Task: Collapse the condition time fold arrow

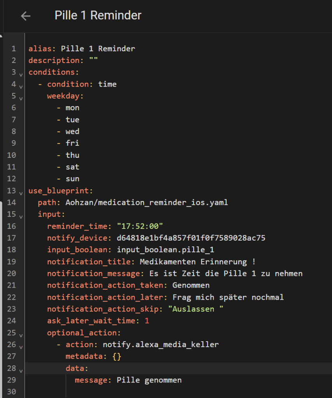Action: 21,87
